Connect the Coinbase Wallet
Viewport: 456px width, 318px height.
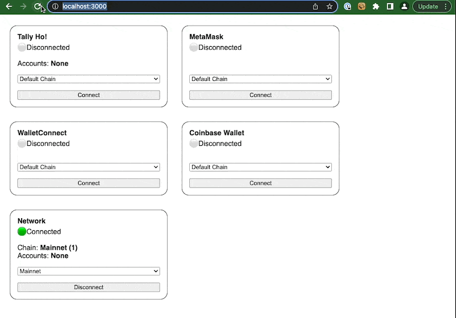tap(260, 183)
